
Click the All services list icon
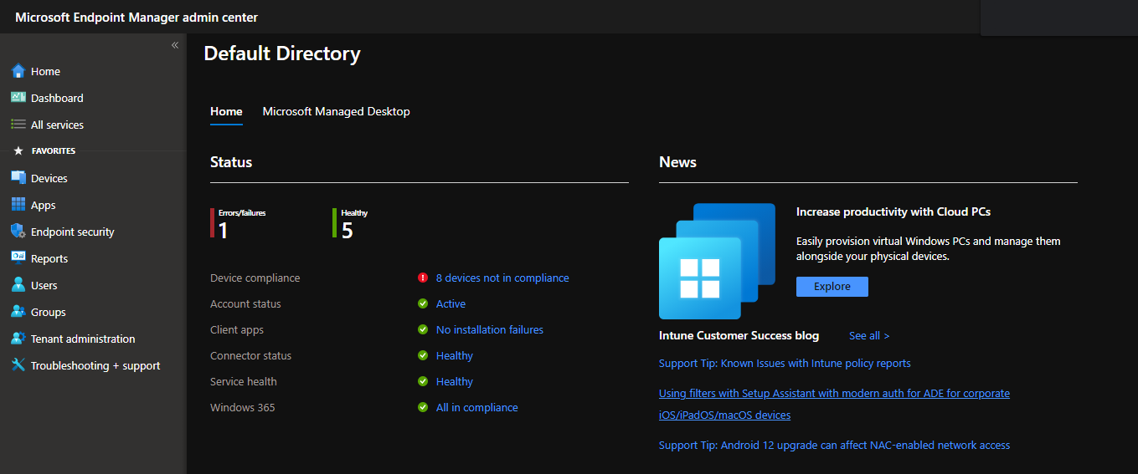(x=18, y=125)
